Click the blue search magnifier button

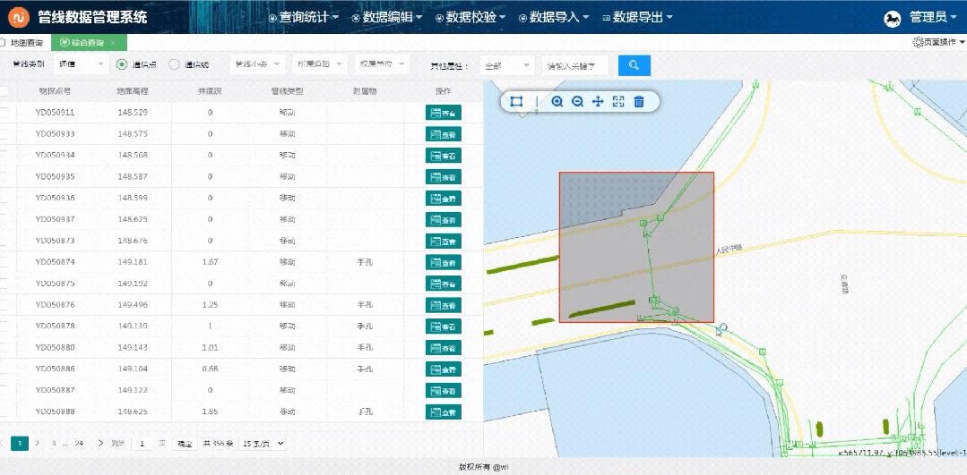634,65
